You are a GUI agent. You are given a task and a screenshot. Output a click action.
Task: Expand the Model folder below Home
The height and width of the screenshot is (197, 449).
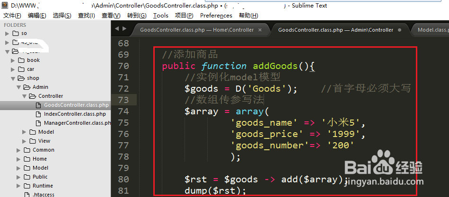[x=18, y=168]
